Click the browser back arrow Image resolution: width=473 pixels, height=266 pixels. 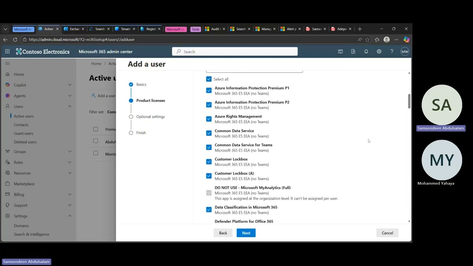(x=5, y=40)
